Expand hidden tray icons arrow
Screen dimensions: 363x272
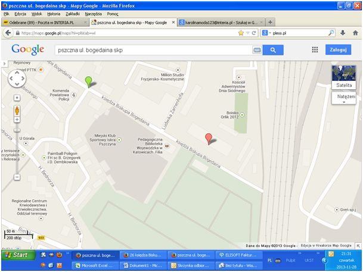coord(324,261)
